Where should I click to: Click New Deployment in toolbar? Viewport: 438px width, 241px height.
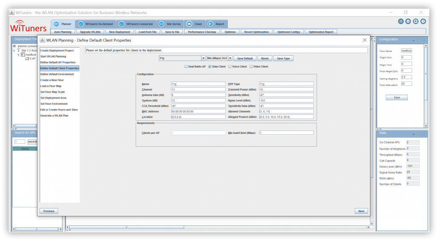coord(119,32)
